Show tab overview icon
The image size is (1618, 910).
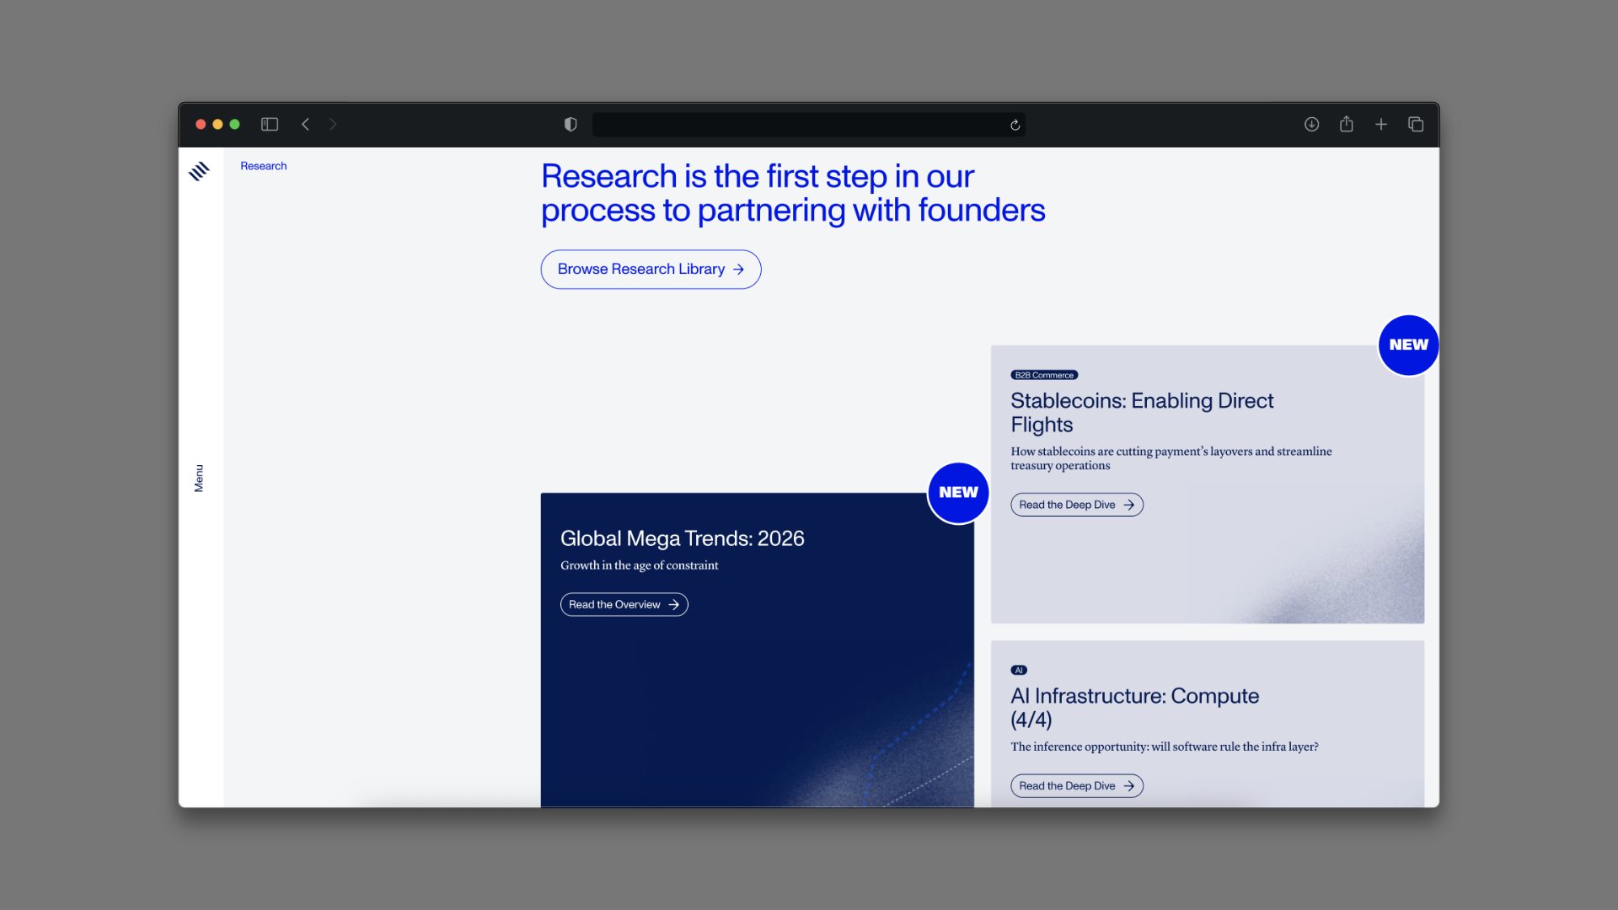[x=1416, y=124]
